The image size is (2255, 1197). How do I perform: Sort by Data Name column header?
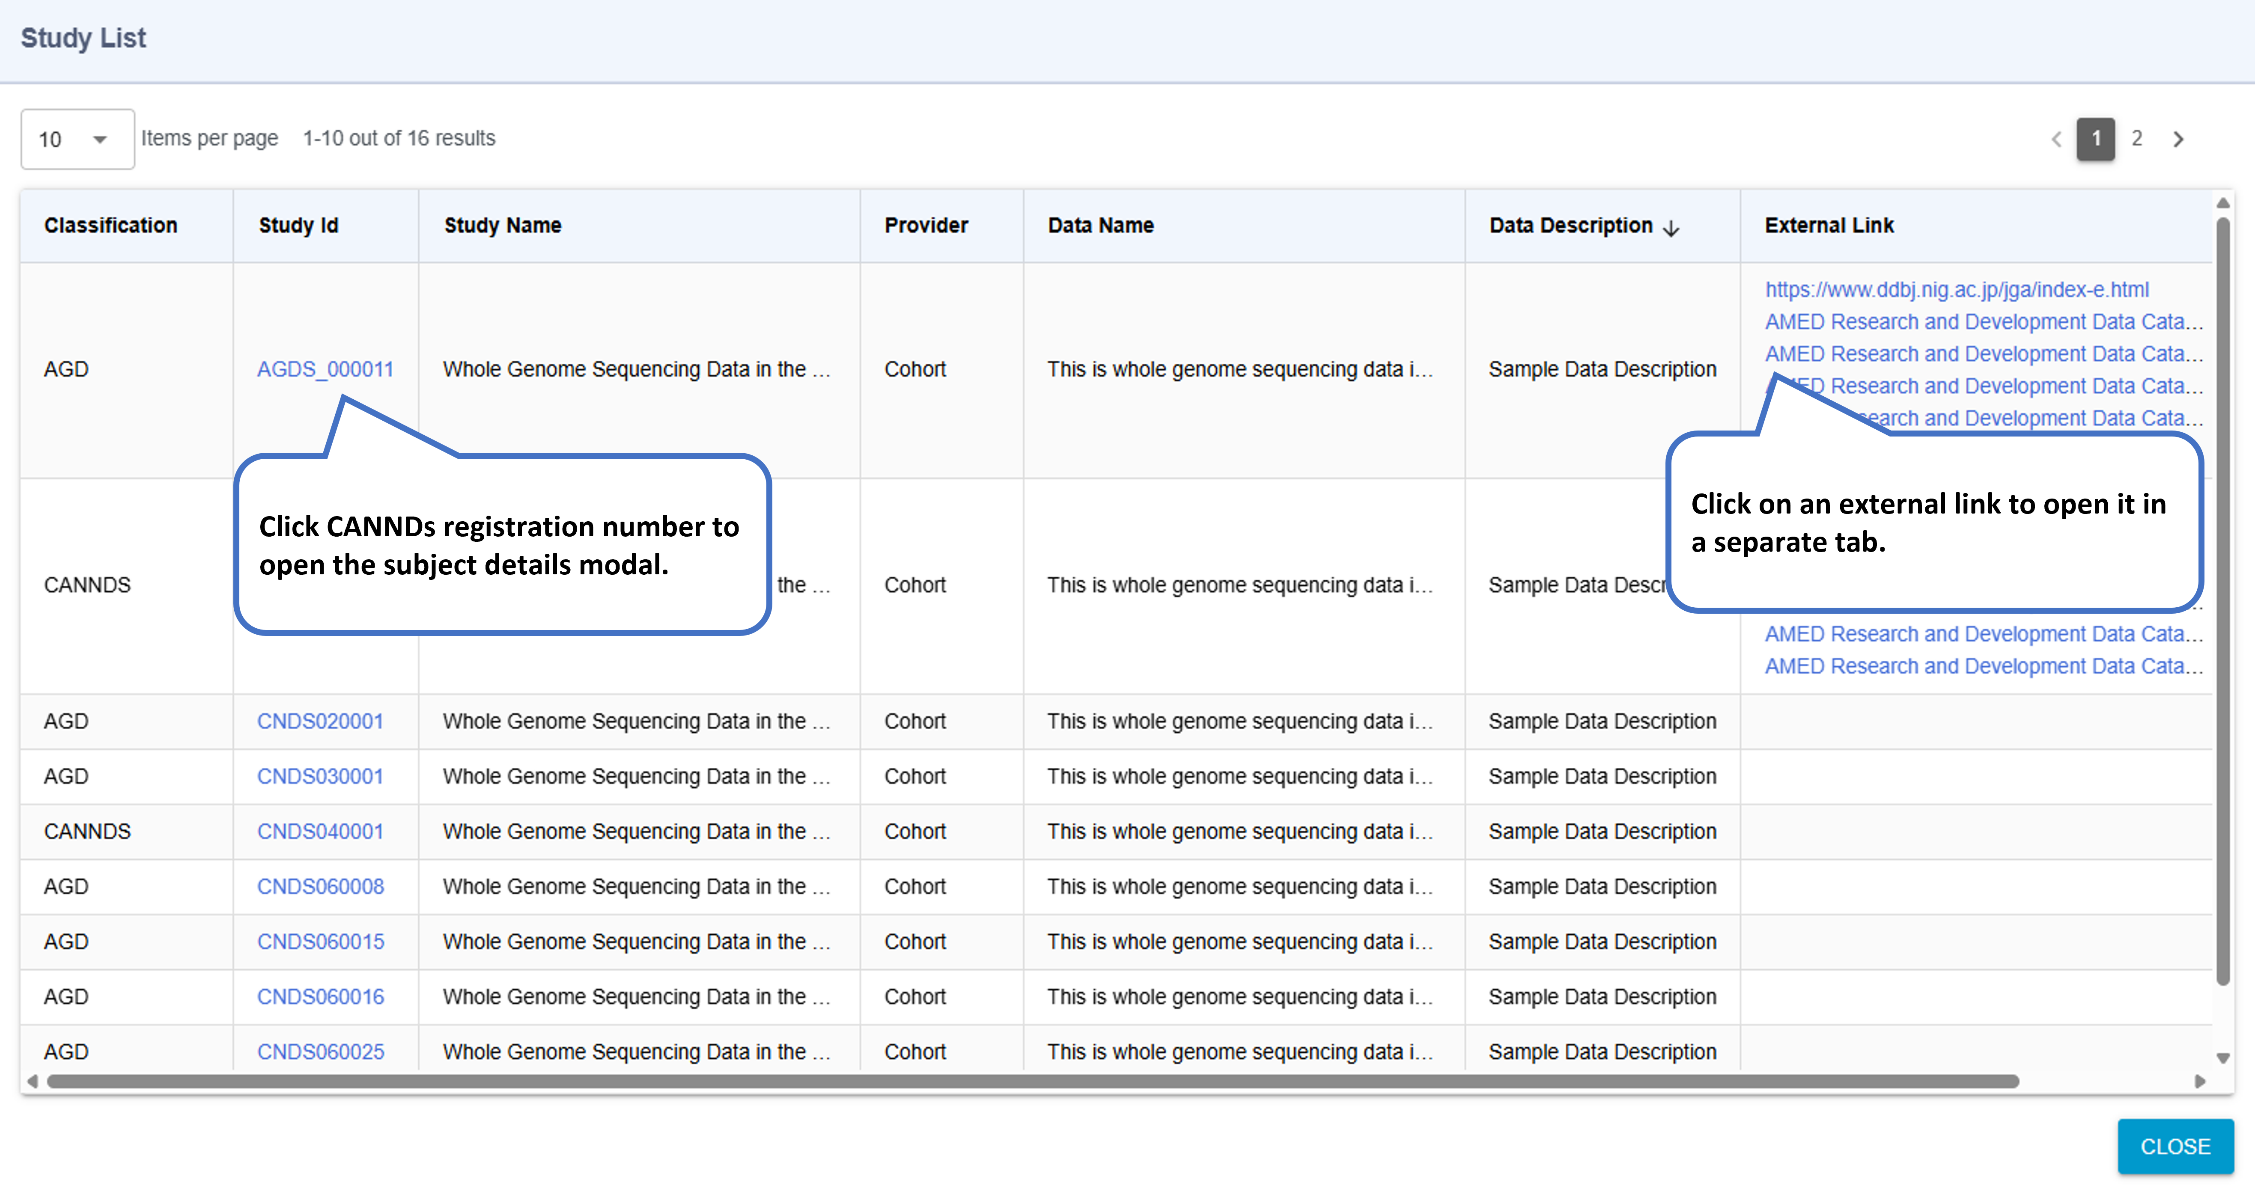click(x=1100, y=226)
